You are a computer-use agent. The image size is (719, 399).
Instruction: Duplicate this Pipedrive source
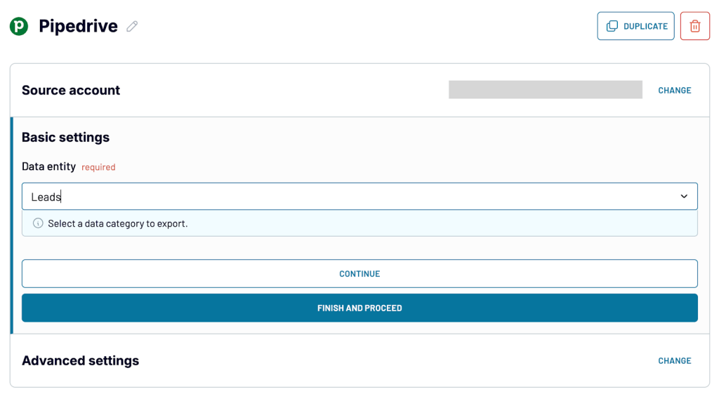tap(635, 26)
